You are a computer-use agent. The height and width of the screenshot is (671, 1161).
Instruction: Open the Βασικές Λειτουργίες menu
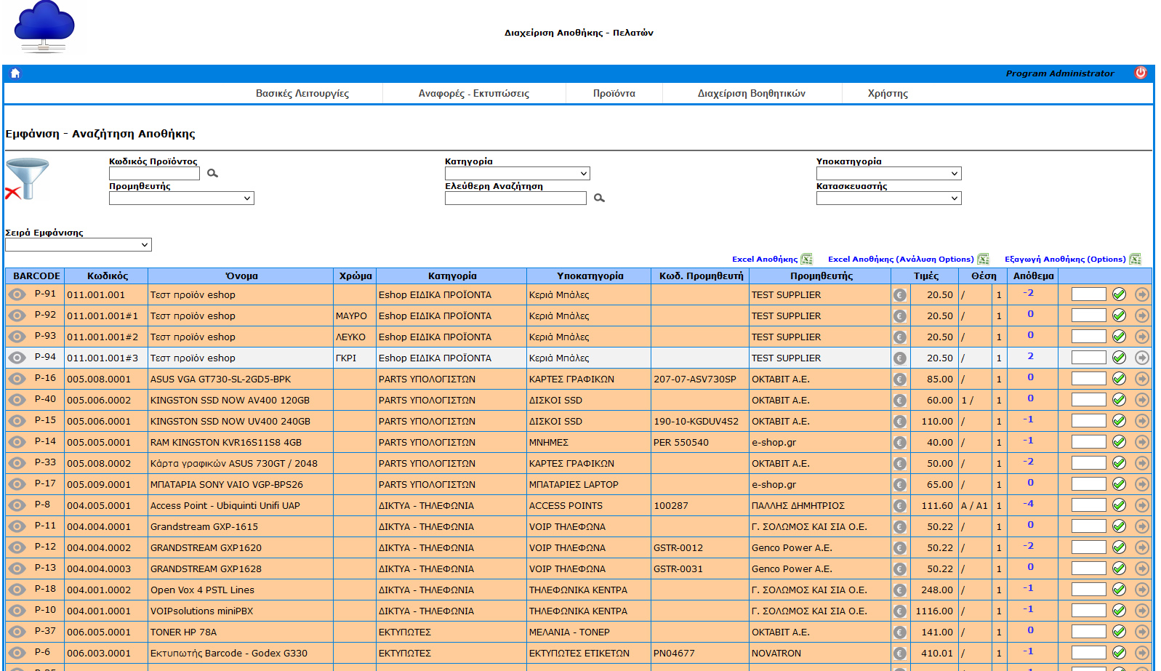click(302, 94)
